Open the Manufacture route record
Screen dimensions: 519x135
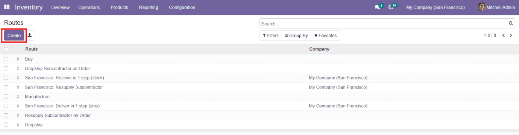pos(37,96)
